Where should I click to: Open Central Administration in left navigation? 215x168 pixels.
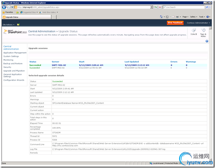click(x=11, y=48)
